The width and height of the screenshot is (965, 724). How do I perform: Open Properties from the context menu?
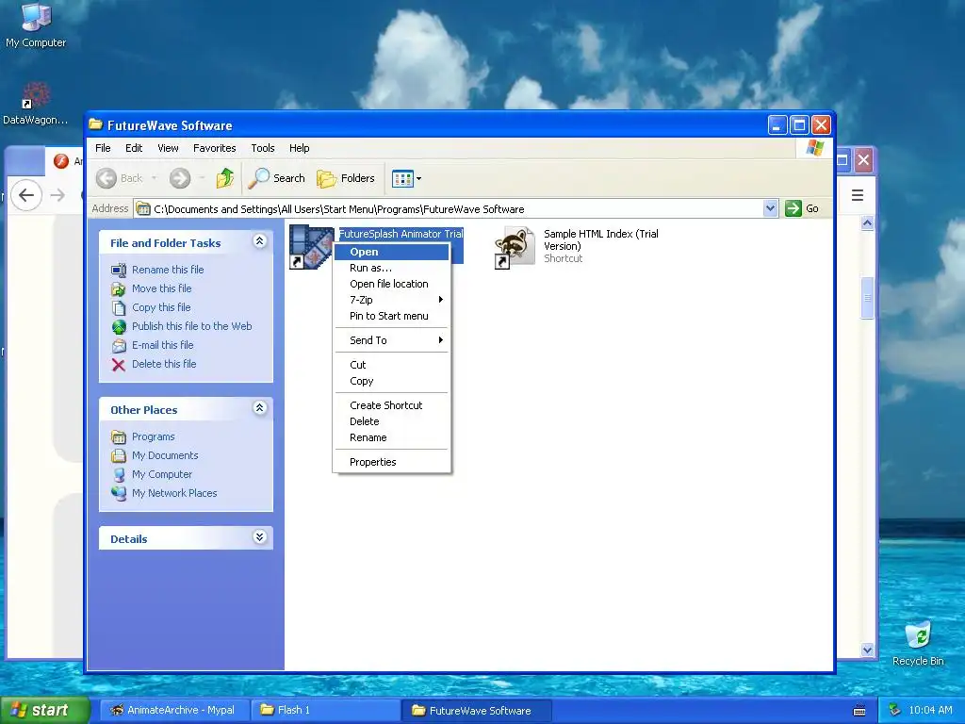pos(391,462)
